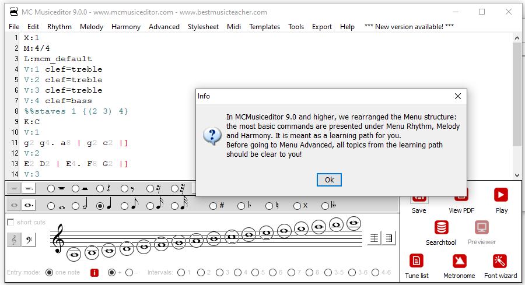Viewport: 525px width, 285px height.
Task: Launch the Font wizard
Action: [x=499, y=261]
